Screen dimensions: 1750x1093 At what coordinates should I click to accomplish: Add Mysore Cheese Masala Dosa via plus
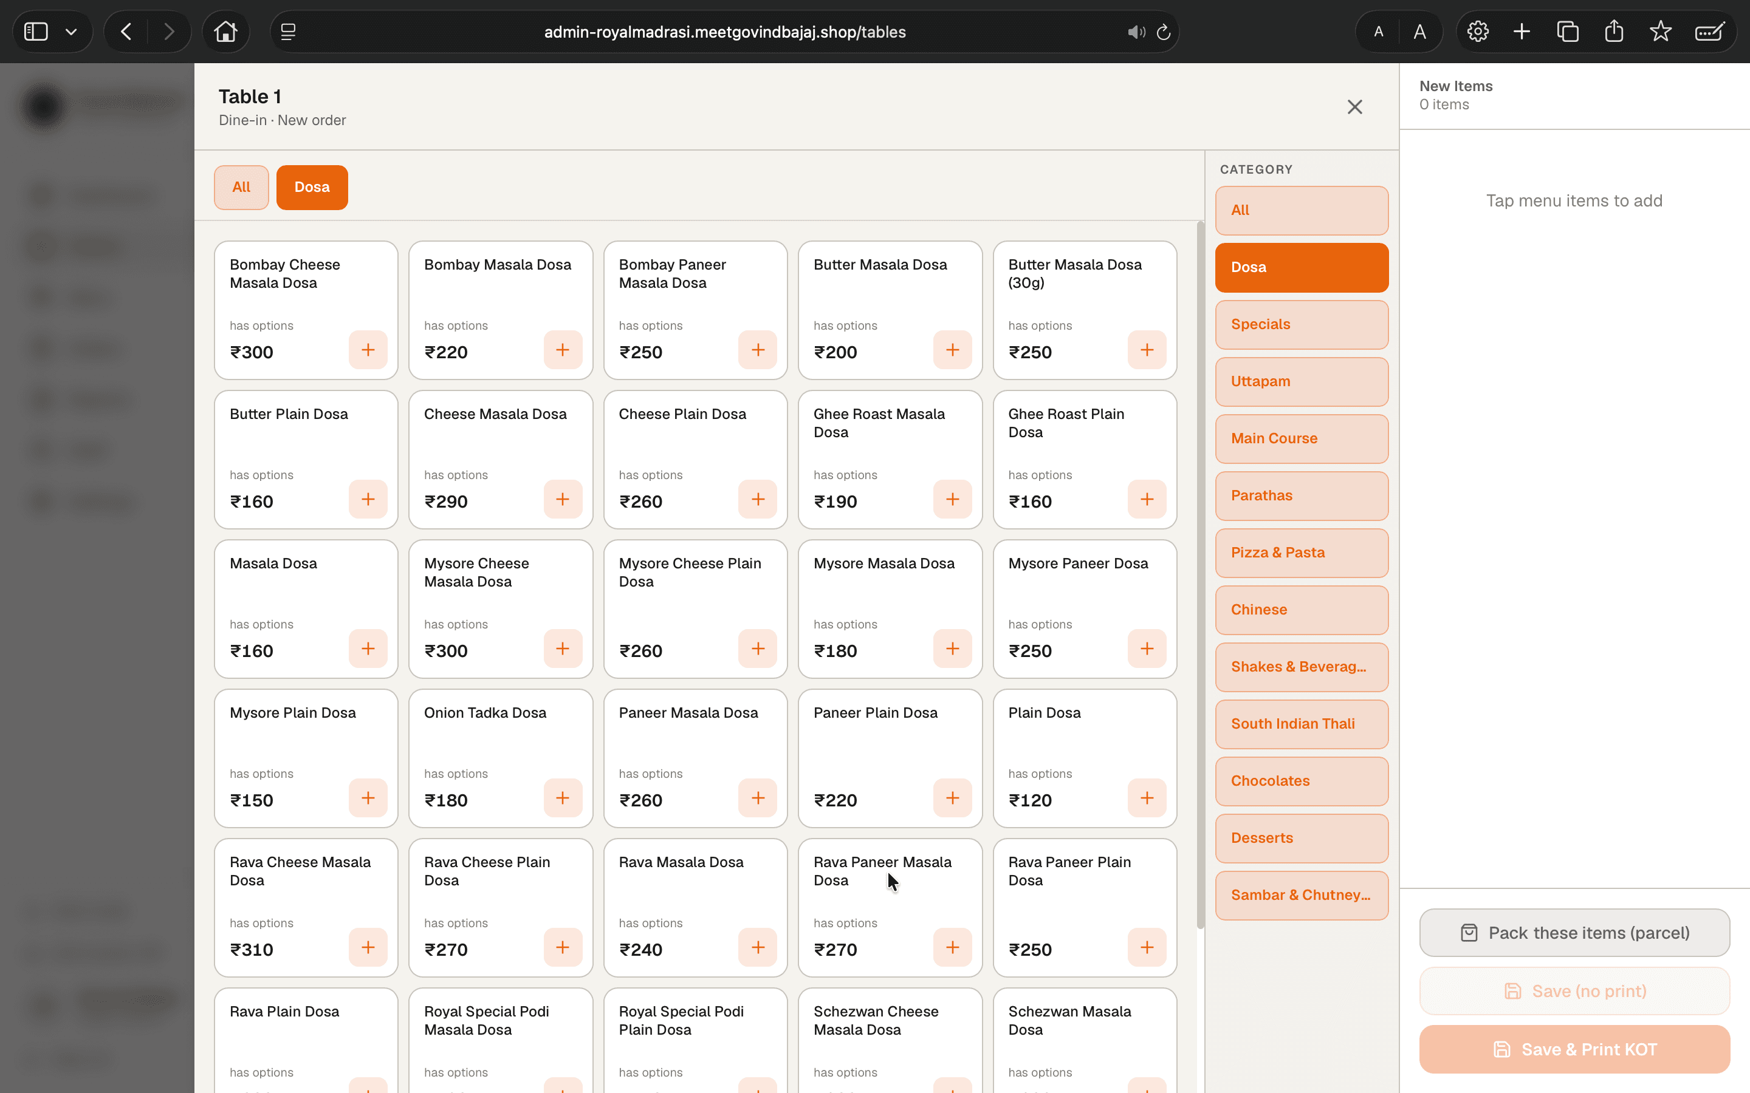pos(563,649)
